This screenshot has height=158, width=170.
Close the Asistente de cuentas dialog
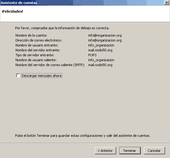point(167,3)
